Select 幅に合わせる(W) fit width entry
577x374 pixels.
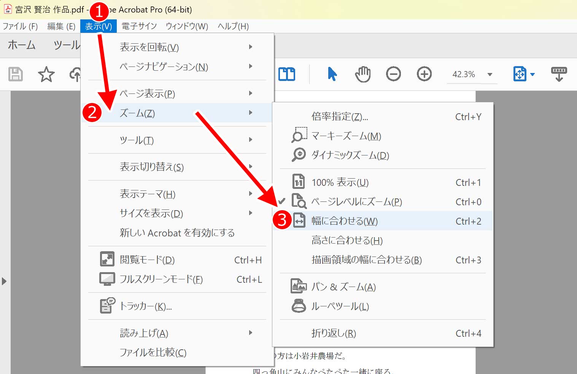tap(383, 221)
